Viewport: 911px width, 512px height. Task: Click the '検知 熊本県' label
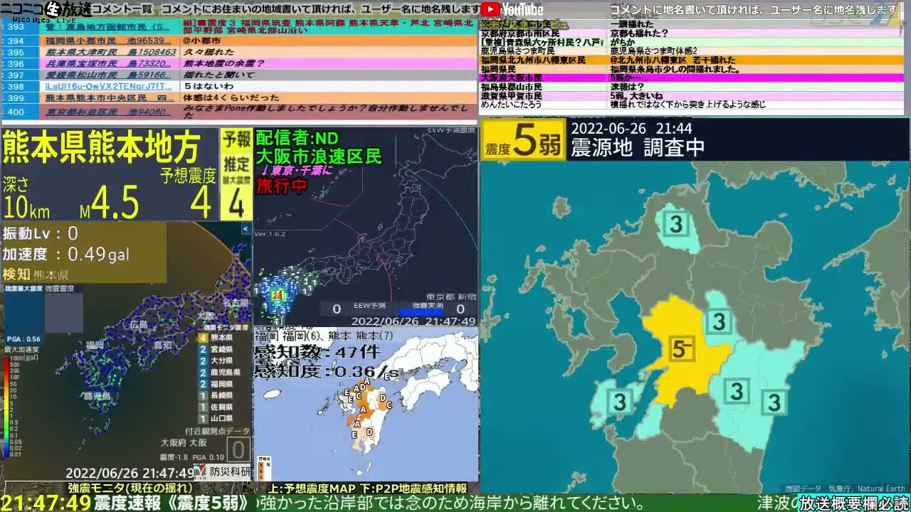click(36, 274)
